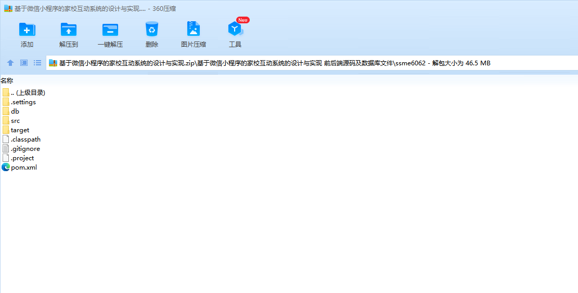Click the "工具" toolbar label
This screenshot has width=578, height=293.
click(x=235, y=45)
